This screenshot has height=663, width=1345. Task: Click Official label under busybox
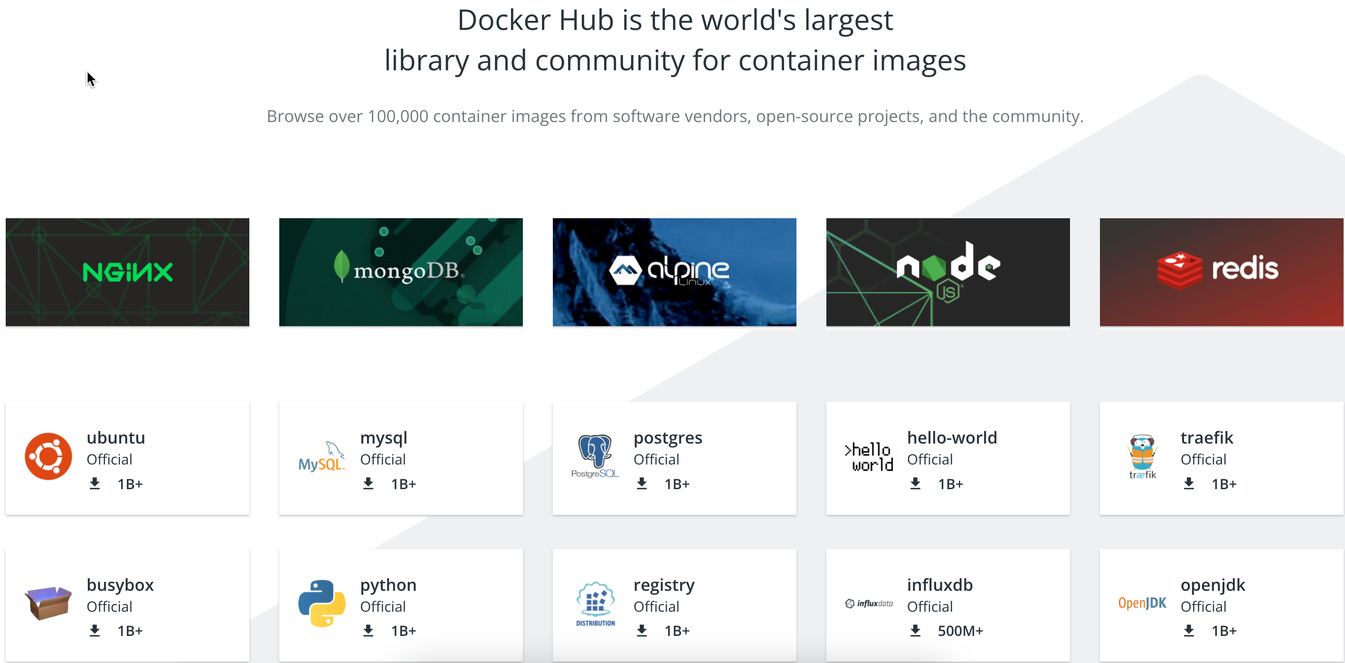pyautogui.click(x=109, y=606)
